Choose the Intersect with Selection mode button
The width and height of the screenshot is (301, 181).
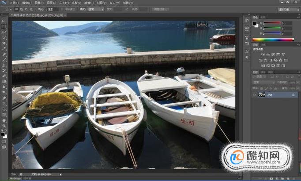coord(31,9)
